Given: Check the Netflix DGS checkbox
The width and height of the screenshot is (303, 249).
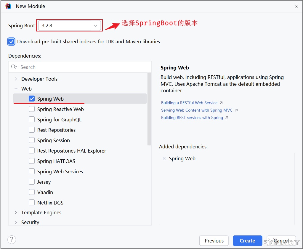Looking at the screenshot, I should point(32,202).
